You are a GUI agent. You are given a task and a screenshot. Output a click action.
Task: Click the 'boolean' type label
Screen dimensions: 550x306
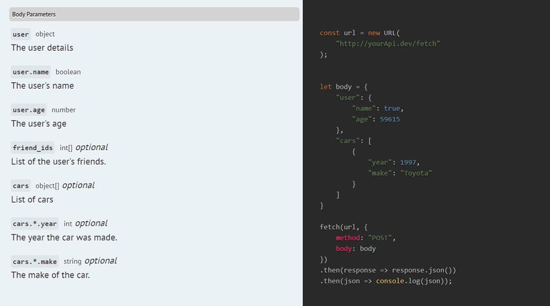pyautogui.click(x=68, y=72)
